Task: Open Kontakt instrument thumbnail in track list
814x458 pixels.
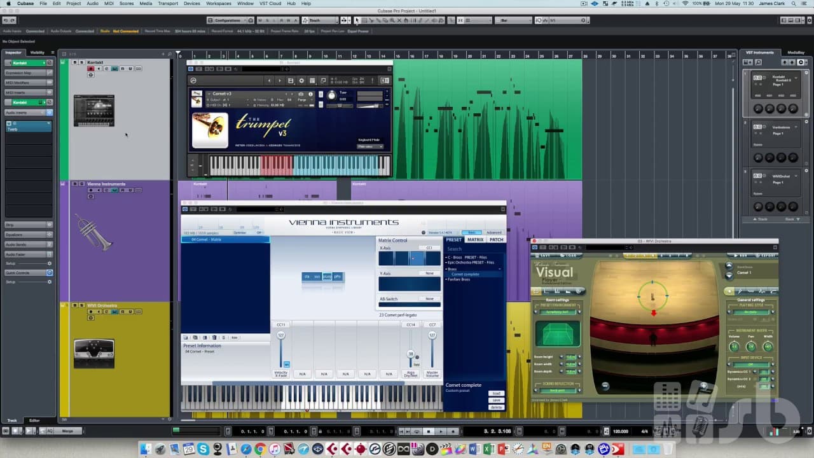Action: [x=94, y=110]
